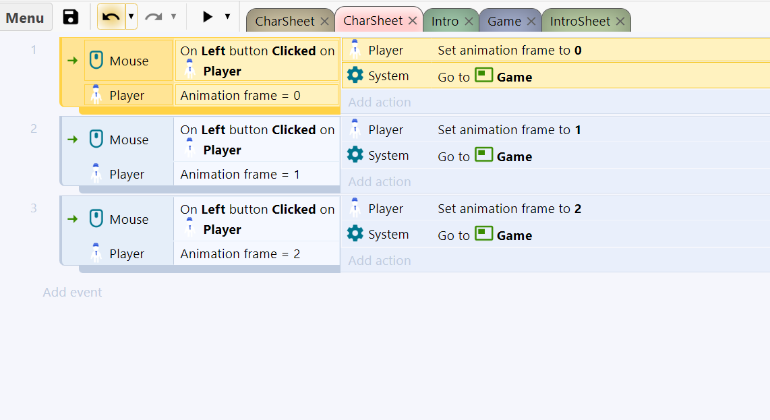Click Player icon for Set animation frame to 2
Image resolution: width=770 pixels, height=420 pixels.
(355, 208)
